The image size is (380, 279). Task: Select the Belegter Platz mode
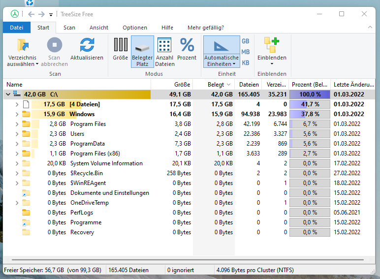142,52
